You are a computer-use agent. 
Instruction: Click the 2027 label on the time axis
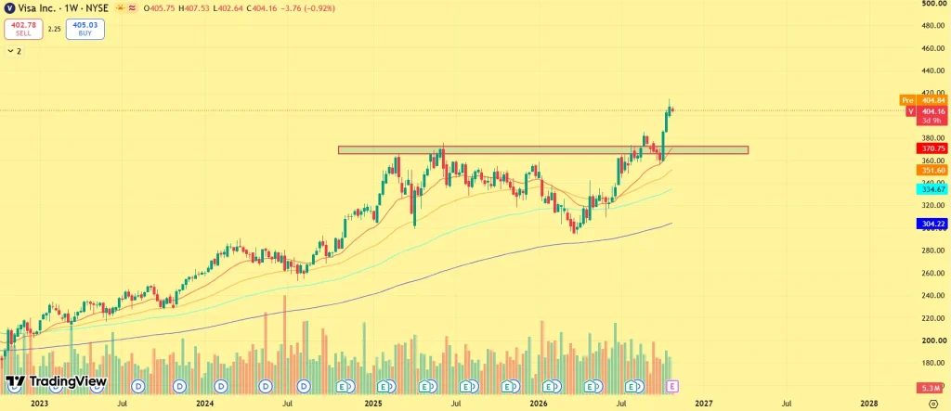[x=703, y=403]
